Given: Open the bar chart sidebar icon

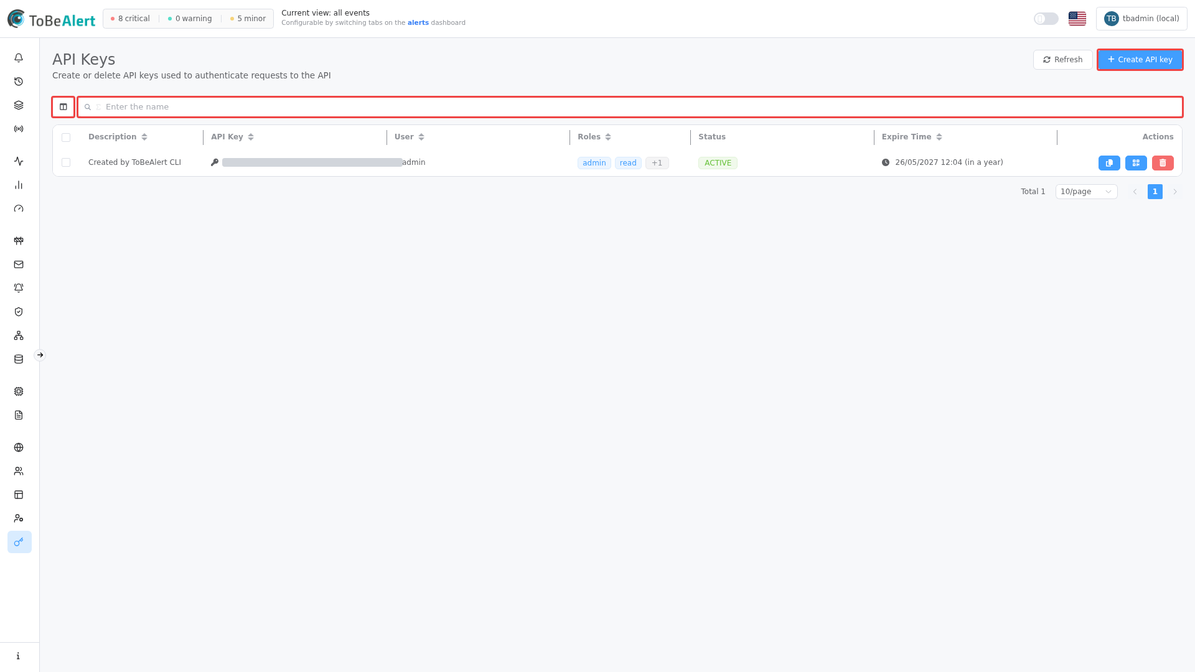Looking at the screenshot, I should [x=19, y=185].
